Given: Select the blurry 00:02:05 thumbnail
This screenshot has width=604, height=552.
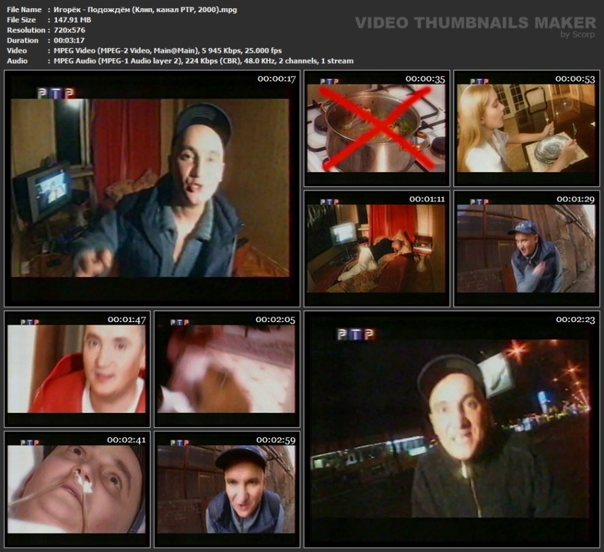Looking at the screenshot, I should (x=227, y=370).
